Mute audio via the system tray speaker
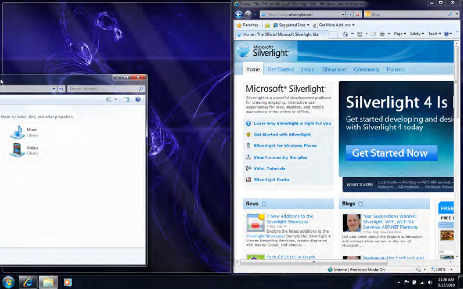Screen dimensions: 463x289 point(430,281)
